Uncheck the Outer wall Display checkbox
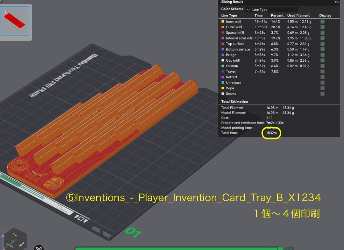 (322, 27)
